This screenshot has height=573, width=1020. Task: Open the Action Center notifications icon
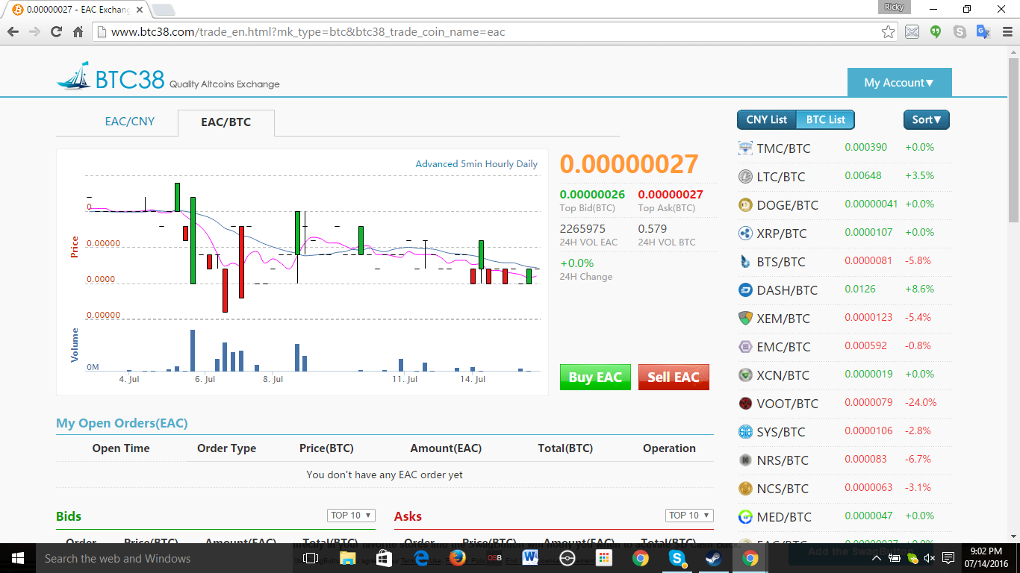(948, 558)
